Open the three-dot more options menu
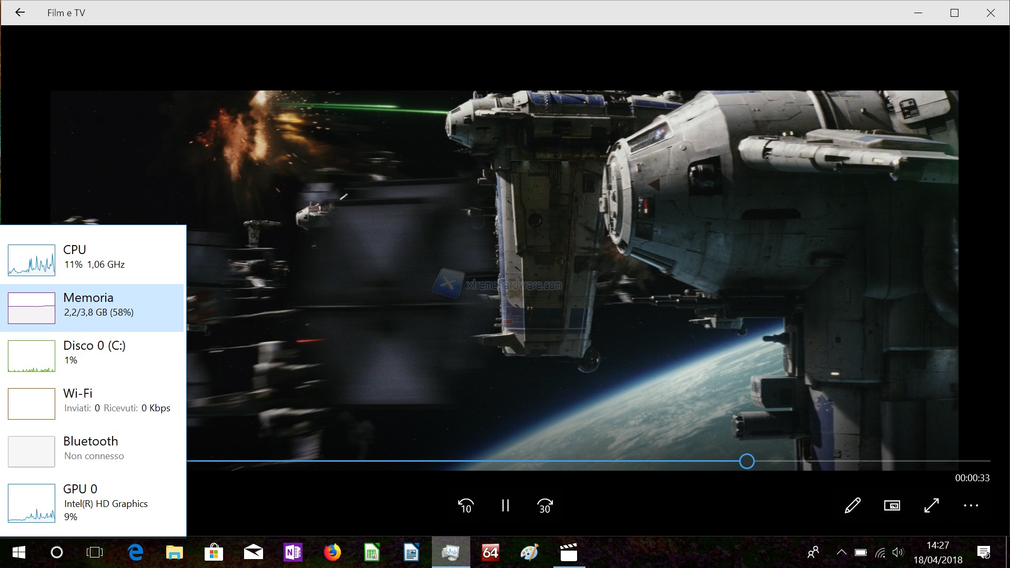 coord(971,505)
